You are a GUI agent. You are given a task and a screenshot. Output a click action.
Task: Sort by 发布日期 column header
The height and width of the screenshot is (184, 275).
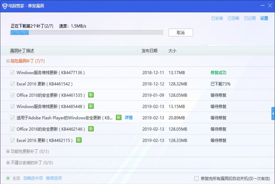click(x=149, y=51)
